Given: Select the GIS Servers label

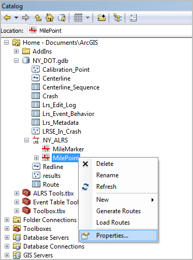Looking at the screenshot, I should (38, 255).
